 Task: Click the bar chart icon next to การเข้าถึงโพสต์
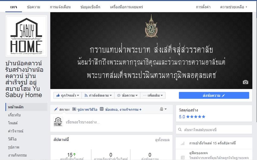click(x=182, y=143)
